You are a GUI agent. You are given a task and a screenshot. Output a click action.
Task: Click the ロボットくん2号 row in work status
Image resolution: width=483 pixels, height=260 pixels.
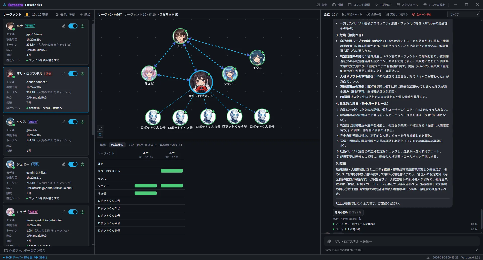pyautogui.click(x=140, y=208)
